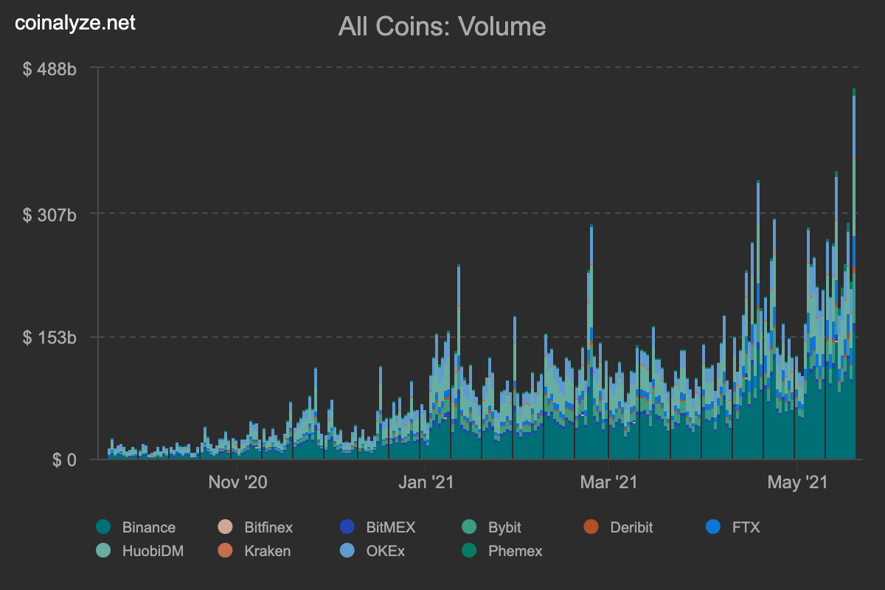
Task: Click the Bitfinex legend color dot
Action: (x=226, y=527)
